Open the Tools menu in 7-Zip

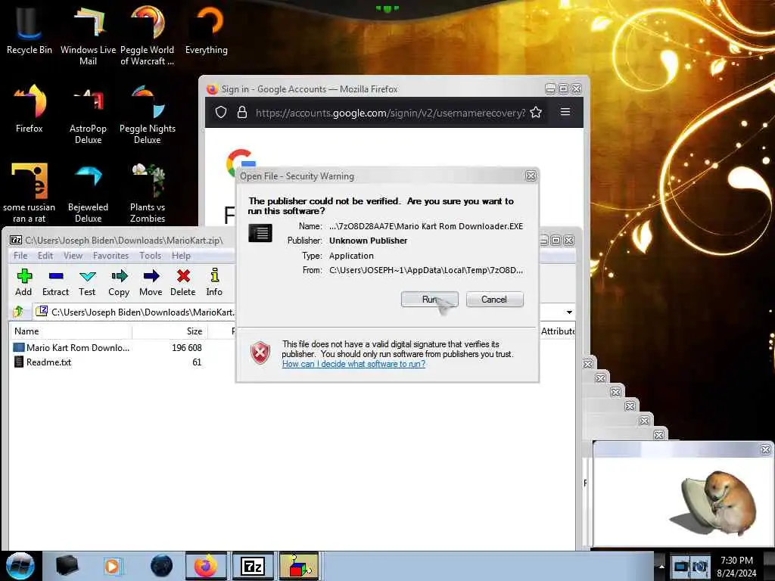151,256
